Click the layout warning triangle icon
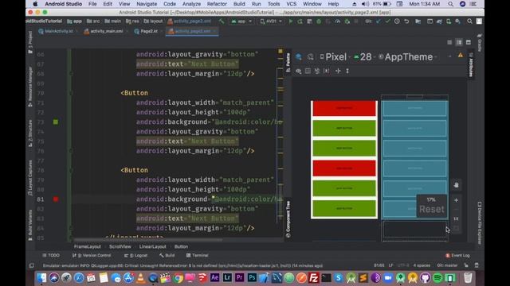This screenshot has width=510, height=286. click(x=461, y=56)
